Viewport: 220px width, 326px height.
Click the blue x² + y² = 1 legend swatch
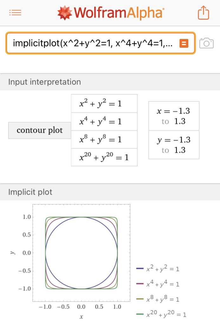[x=140, y=269]
